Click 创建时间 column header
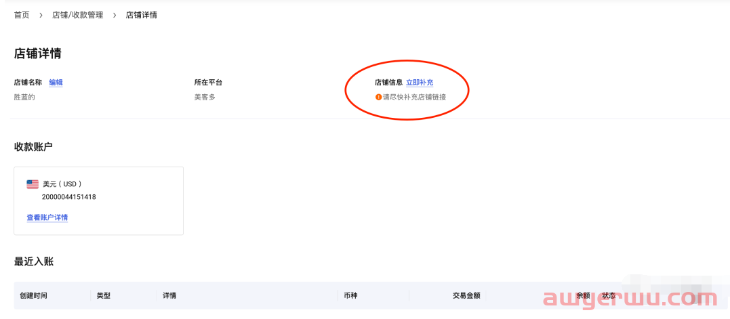The height and width of the screenshot is (319, 730). click(33, 295)
